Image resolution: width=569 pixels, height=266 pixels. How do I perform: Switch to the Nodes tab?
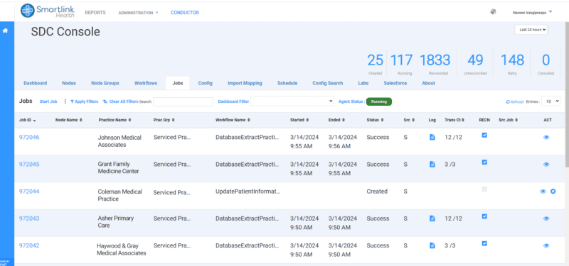(x=69, y=83)
